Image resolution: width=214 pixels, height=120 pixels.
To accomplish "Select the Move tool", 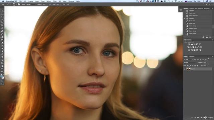I will [x=2, y=11].
